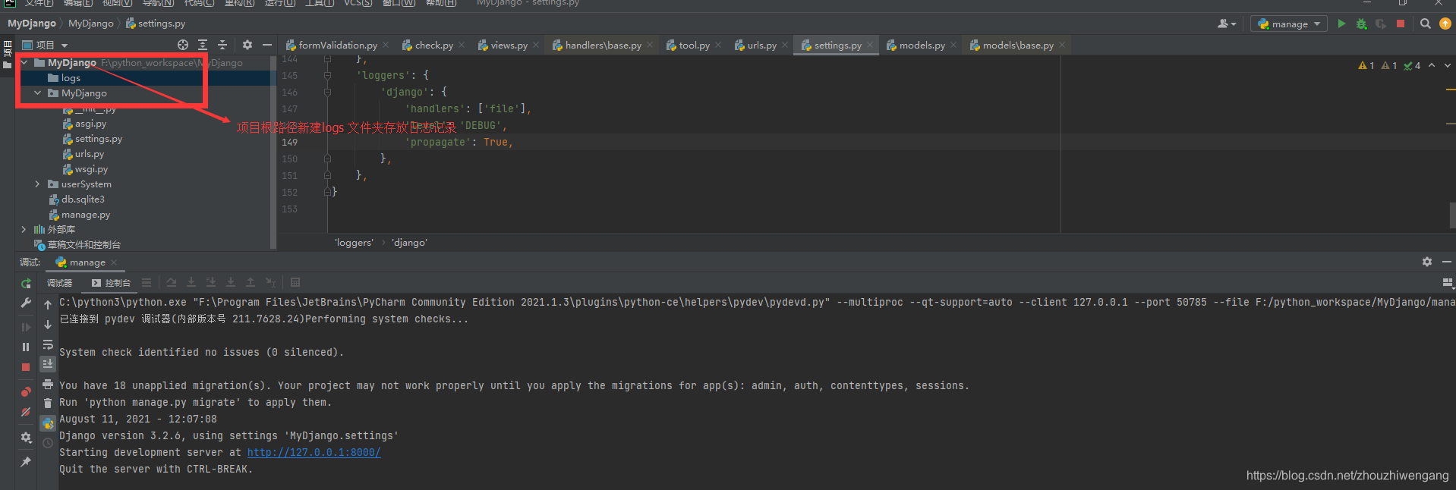The image size is (1456, 490).
Task: Rerun manage with the debug panel rerun icon
Action: point(26,284)
